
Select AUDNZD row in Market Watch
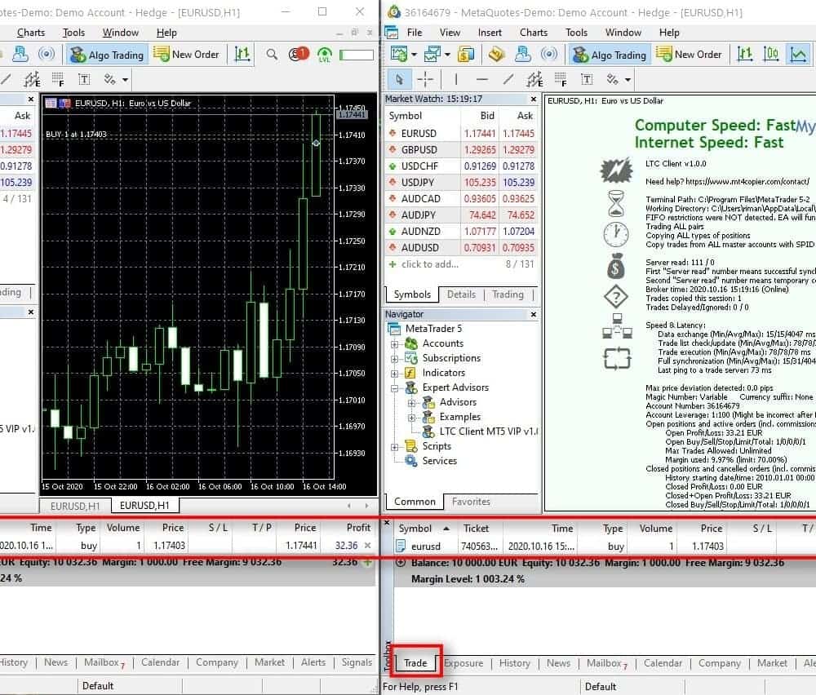pyautogui.click(x=462, y=232)
